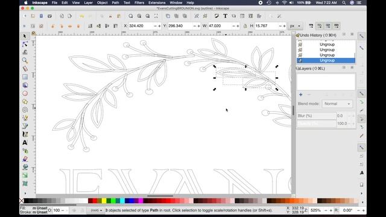The image size is (386, 217).
Task: Click the Import file icon
Action: 62,16
